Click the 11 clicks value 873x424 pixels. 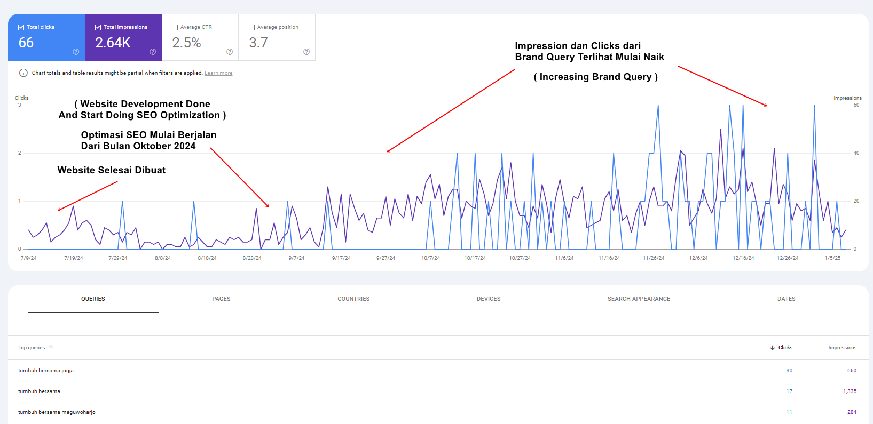[x=789, y=412]
